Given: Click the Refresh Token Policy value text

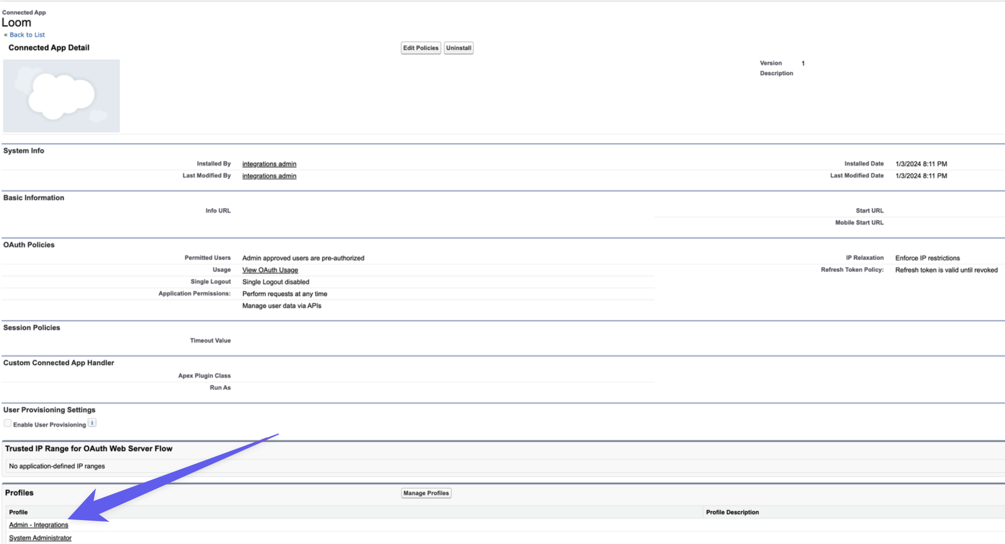Looking at the screenshot, I should [x=946, y=270].
